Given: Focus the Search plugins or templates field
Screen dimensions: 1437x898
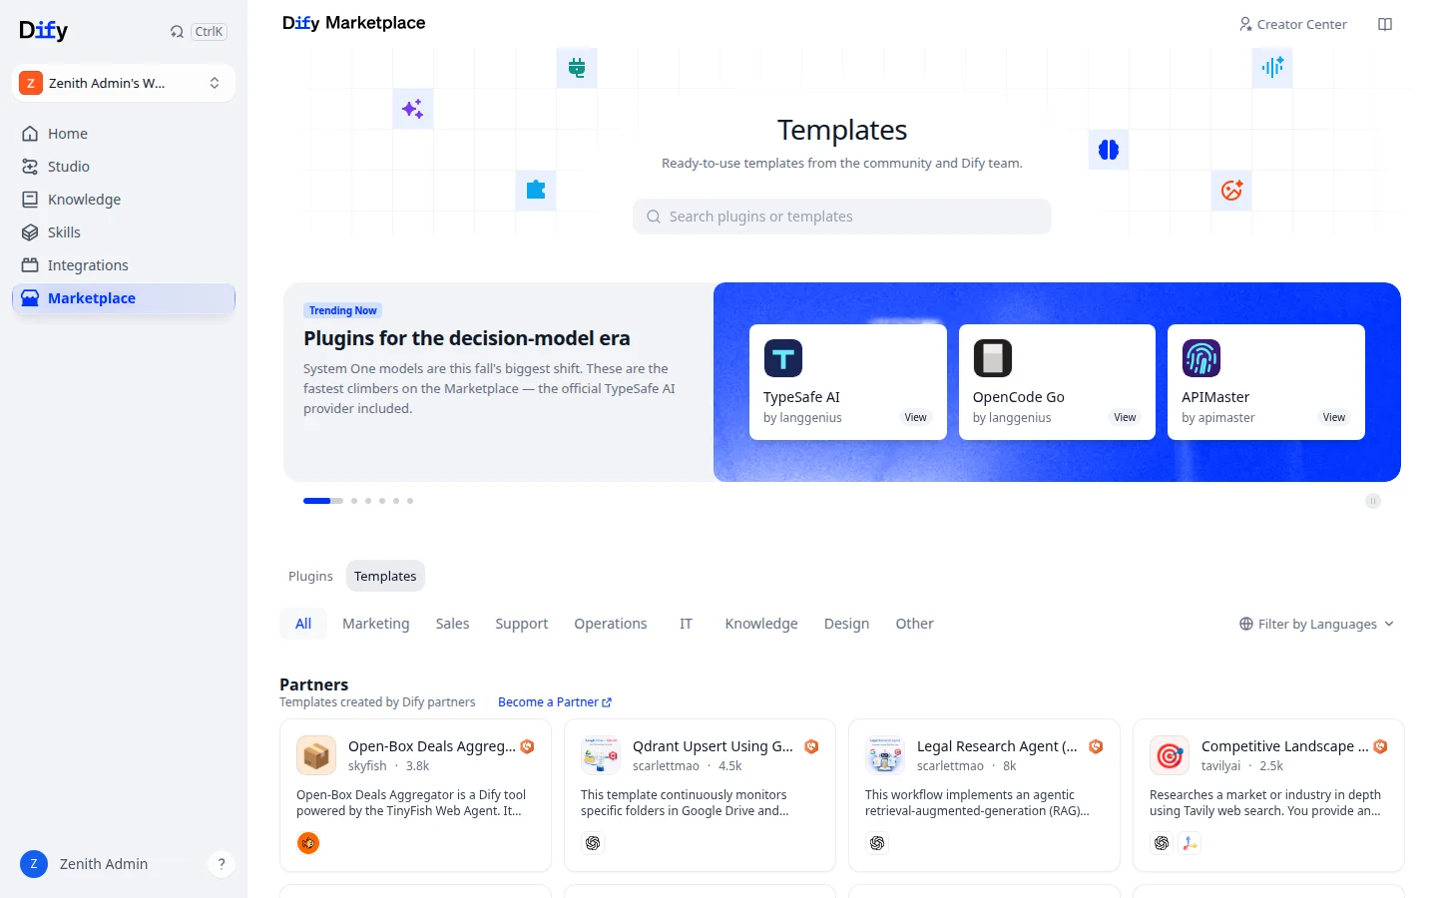Looking at the screenshot, I should tap(842, 217).
